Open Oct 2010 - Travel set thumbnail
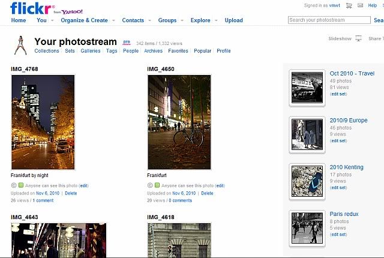 point(307,88)
